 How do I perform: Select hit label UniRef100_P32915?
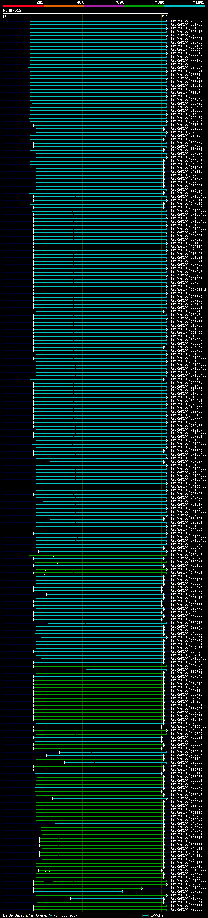tap(186, 812)
